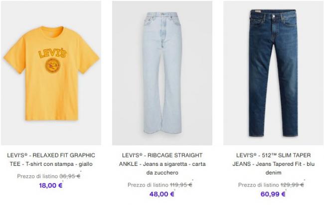Click the circular emblem on the yellow t-shirt

pyautogui.click(x=53, y=66)
